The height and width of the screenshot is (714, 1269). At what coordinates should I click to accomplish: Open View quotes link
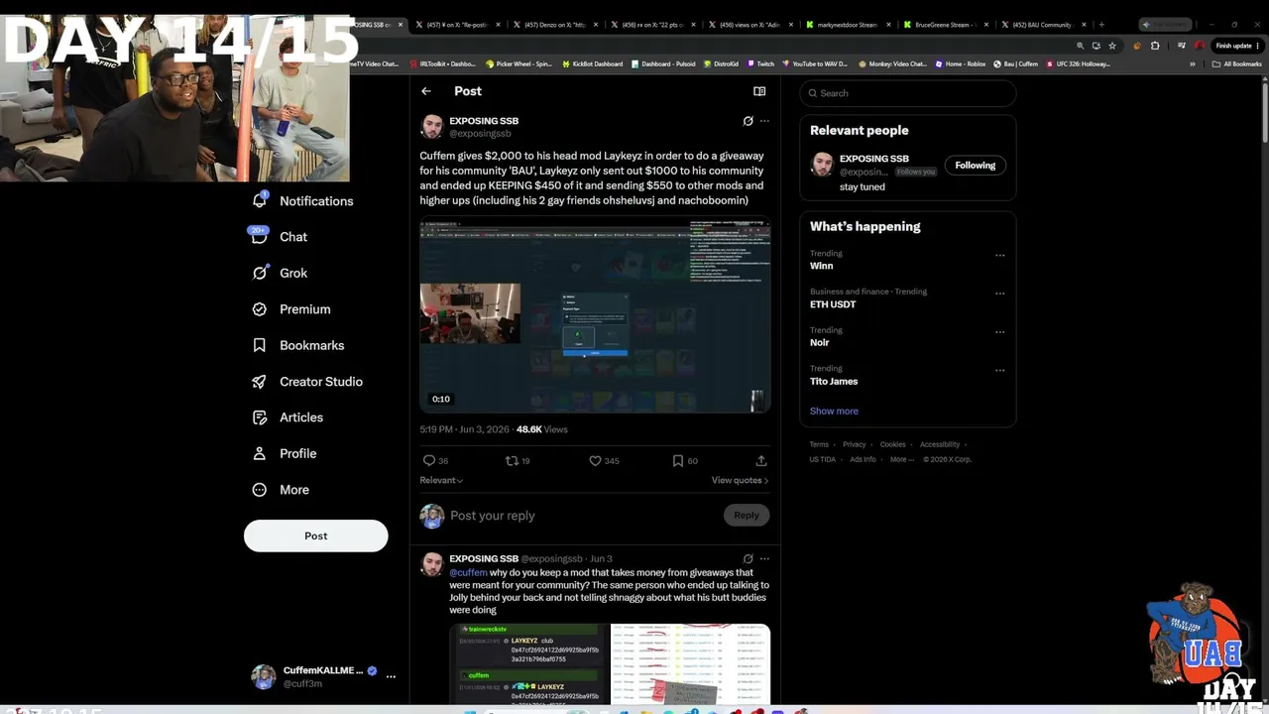point(740,480)
